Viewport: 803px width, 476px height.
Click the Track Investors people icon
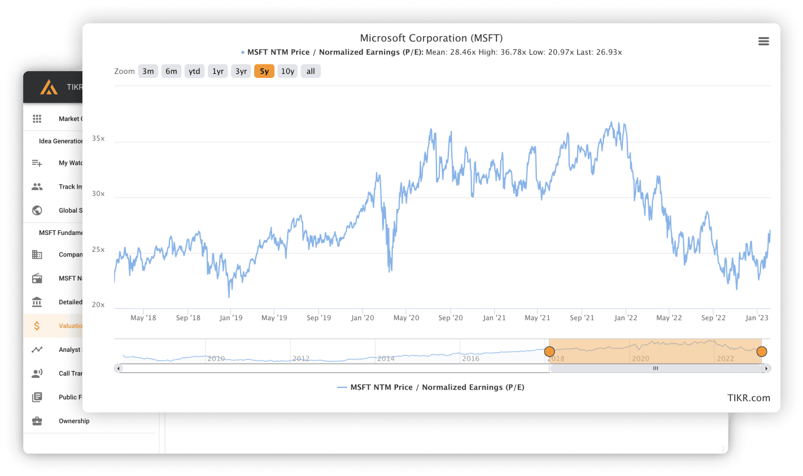pyautogui.click(x=37, y=187)
